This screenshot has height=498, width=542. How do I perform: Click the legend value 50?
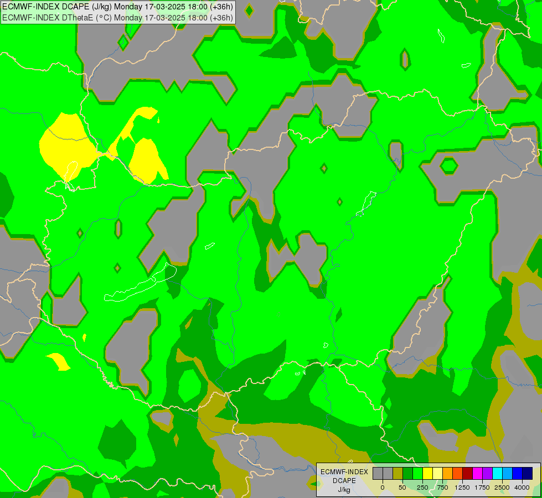point(402,487)
